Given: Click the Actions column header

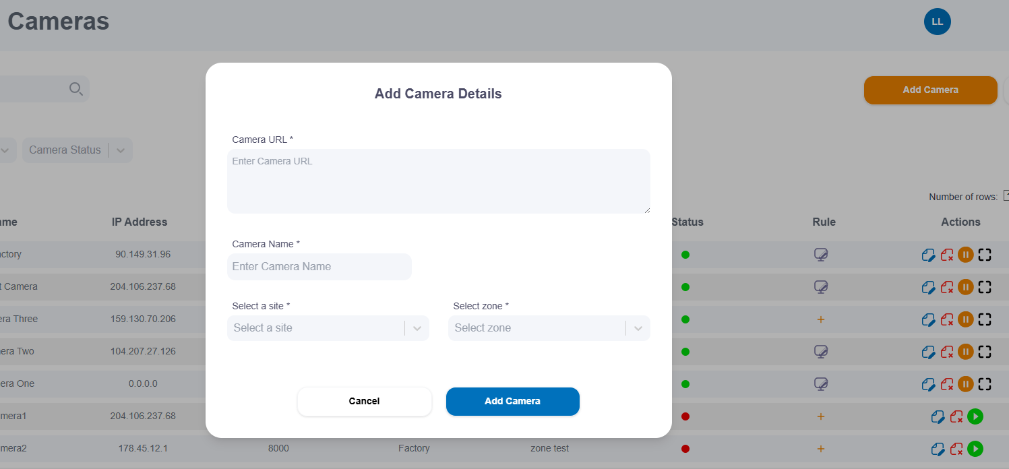Looking at the screenshot, I should (961, 222).
